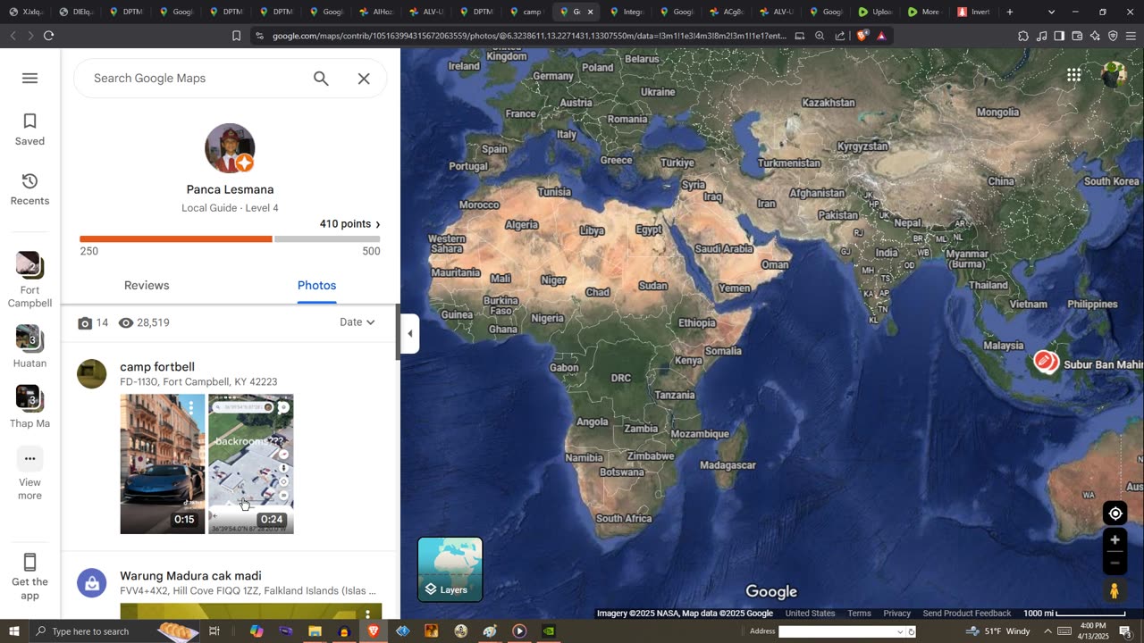Open the Google account avatar
This screenshot has width=1144, height=643.
pos(1115,75)
